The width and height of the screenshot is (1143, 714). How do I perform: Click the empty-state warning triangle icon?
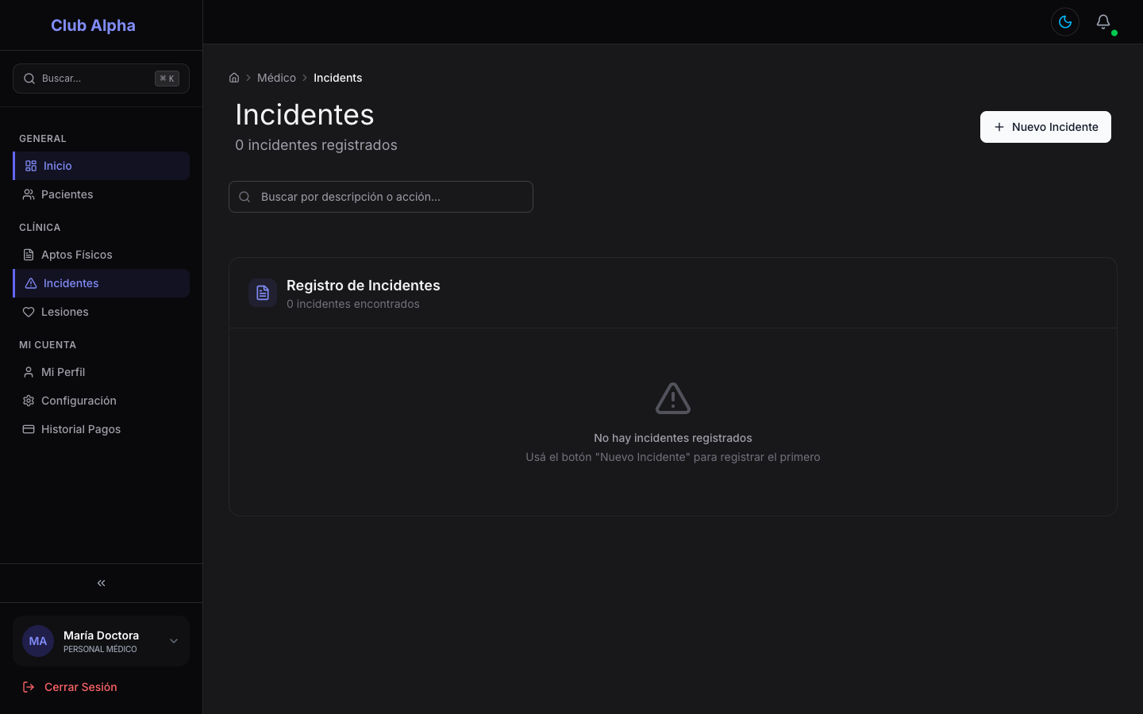pyautogui.click(x=673, y=398)
